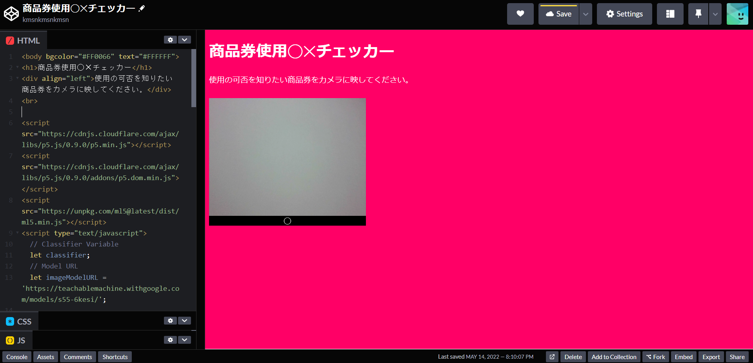This screenshot has width=753, height=363.
Task: Open the CSS panel settings gear
Action: [x=170, y=321]
